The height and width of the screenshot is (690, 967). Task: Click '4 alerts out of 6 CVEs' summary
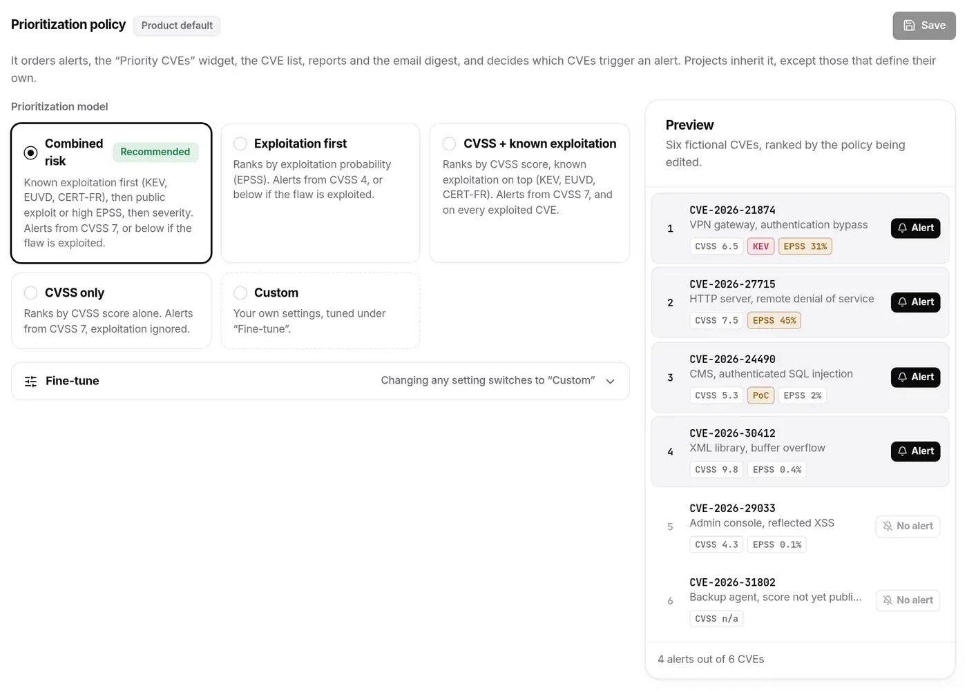(x=711, y=660)
